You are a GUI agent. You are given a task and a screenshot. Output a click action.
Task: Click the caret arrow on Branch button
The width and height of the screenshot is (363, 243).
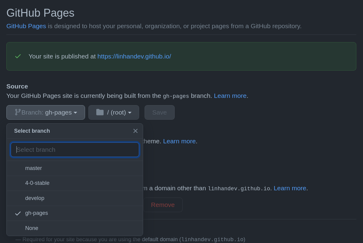coord(75,113)
